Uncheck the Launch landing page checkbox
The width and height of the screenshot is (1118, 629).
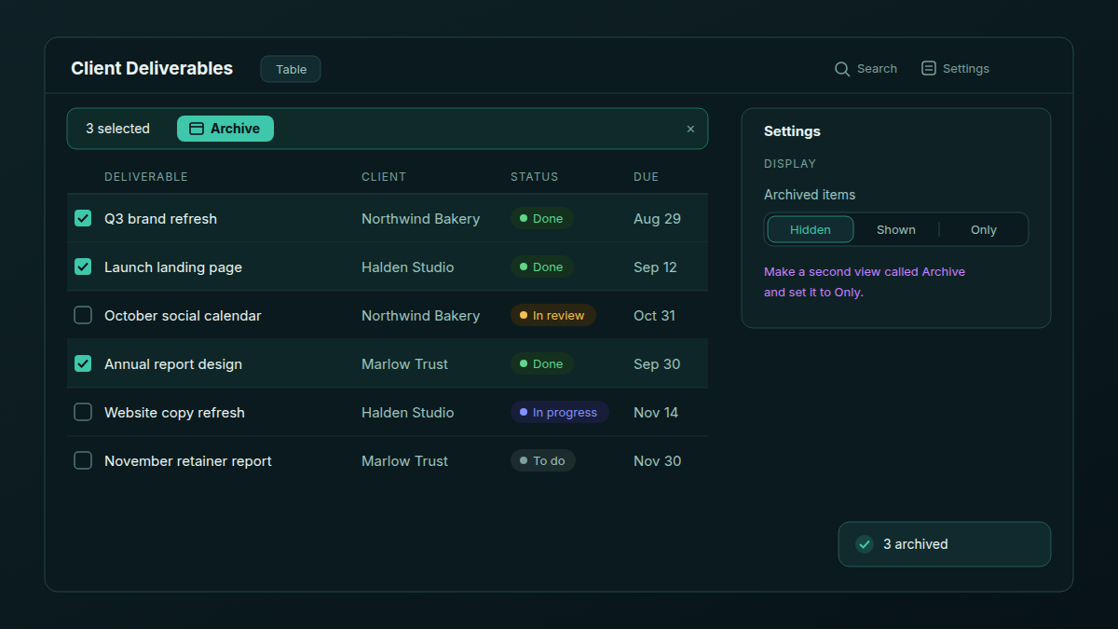(x=83, y=267)
